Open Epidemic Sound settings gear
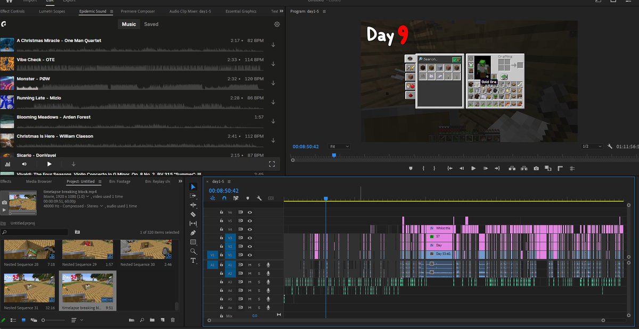The width and height of the screenshot is (639, 329). pyautogui.click(x=277, y=24)
